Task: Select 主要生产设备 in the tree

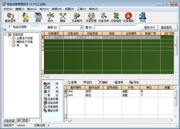Action: coord(24,38)
